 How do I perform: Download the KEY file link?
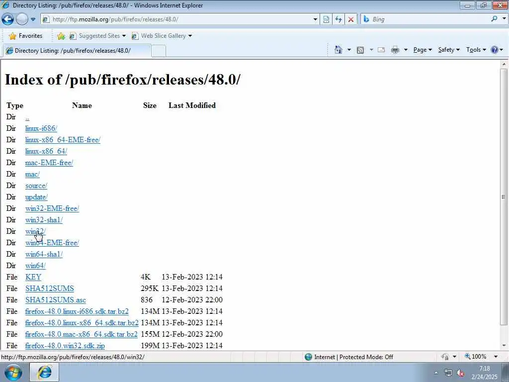(33, 277)
